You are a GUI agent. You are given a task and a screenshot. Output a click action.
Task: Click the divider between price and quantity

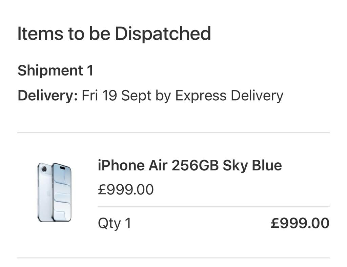[x=213, y=206]
